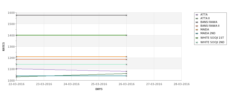Select the light-teal WHITE SOOJI 2ND endpoint on 26-03-2016
Screen dimensions: 244x107
click(x=126, y=64)
